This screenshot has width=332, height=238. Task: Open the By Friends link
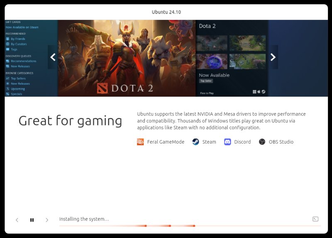pos(18,39)
